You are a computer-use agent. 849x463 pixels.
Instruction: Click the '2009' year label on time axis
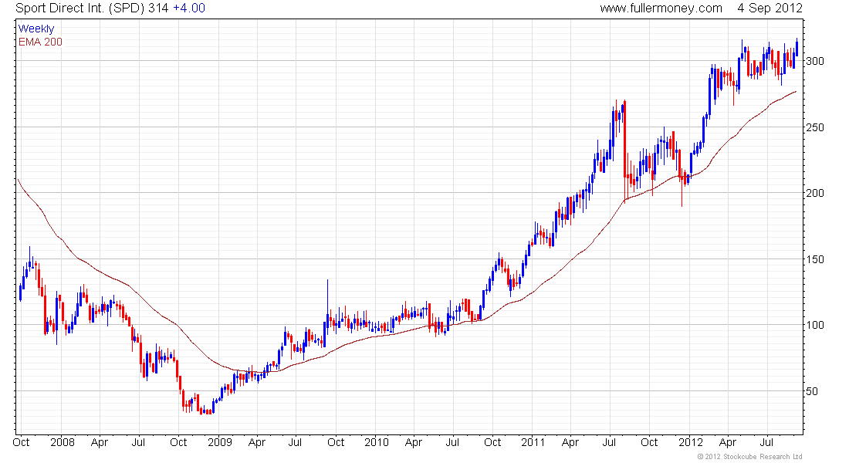[220, 442]
